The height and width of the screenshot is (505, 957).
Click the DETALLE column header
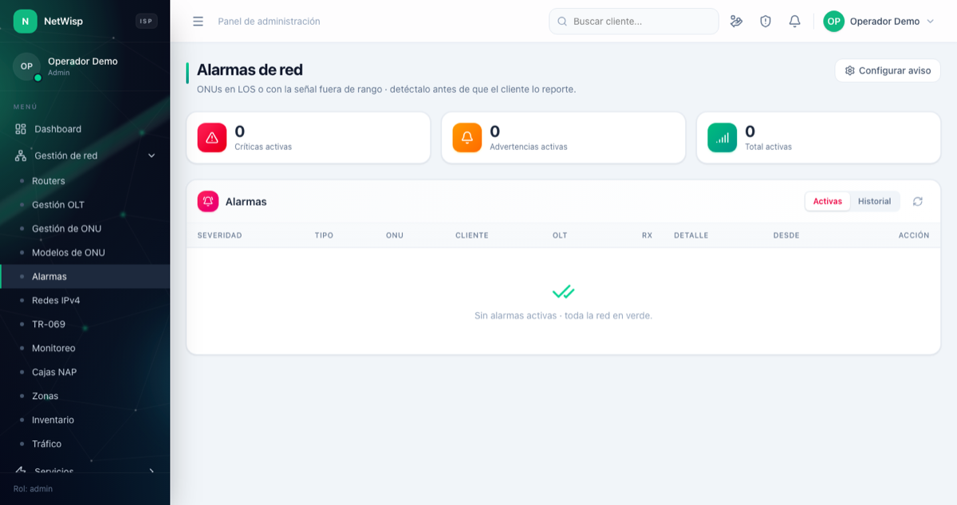click(691, 235)
